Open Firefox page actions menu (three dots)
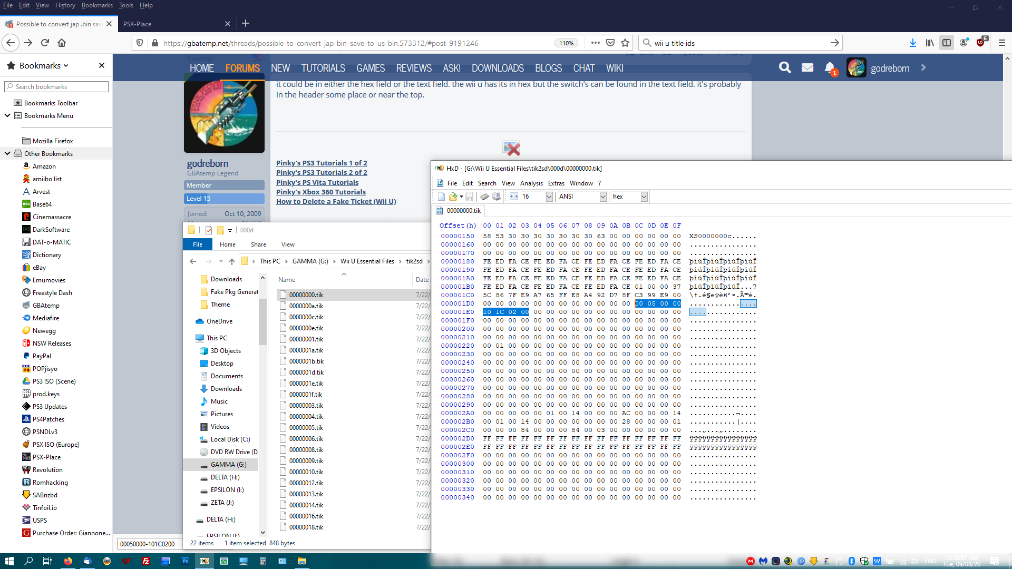 click(x=596, y=43)
